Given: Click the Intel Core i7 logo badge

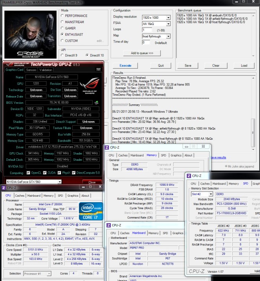Looking at the screenshot, I should (x=91, y=211).
